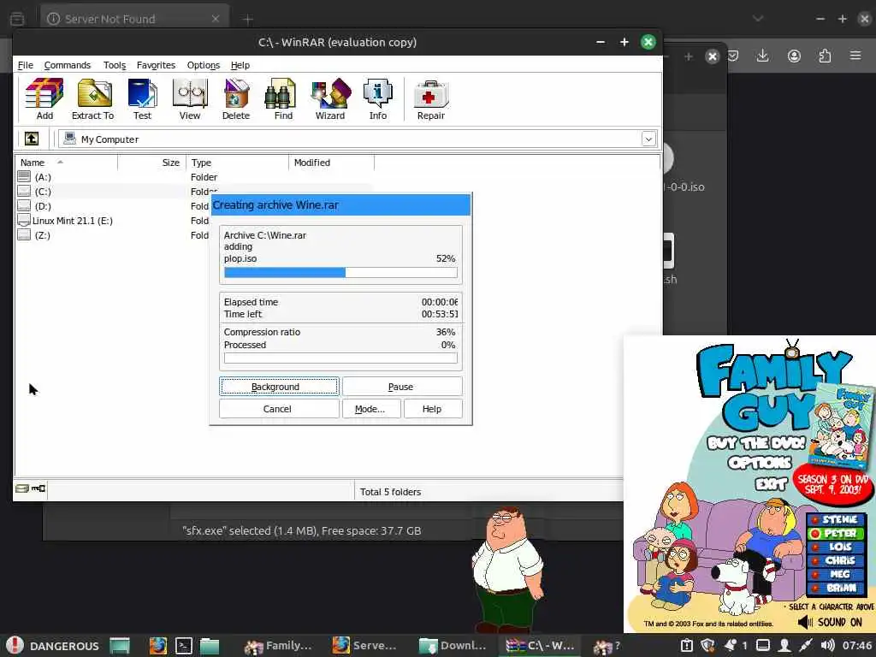Select CHRIS character option
Image resolution: width=876 pixels, height=657 pixels.
pyautogui.click(x=836, y=560)
